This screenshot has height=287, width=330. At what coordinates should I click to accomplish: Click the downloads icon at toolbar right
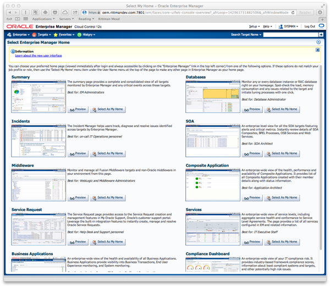click(x=320, y=13)
